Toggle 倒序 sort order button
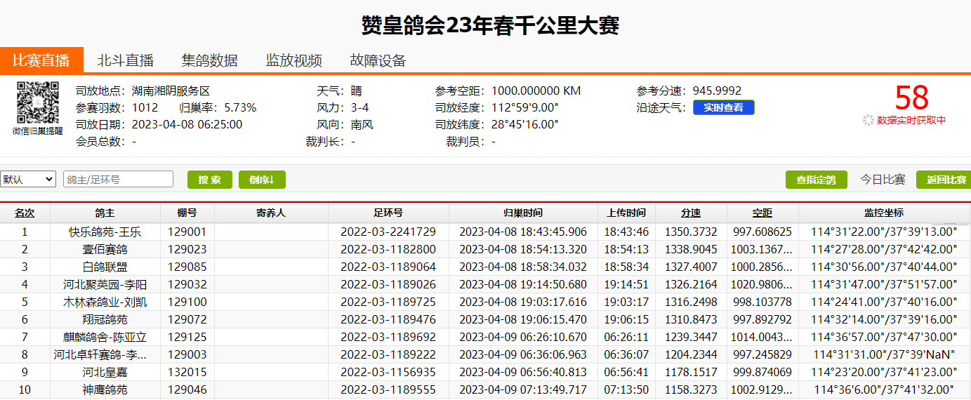 [262, 180]
